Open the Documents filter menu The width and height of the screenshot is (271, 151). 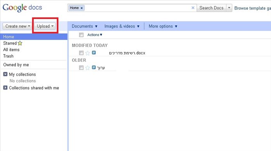(85, 26)
